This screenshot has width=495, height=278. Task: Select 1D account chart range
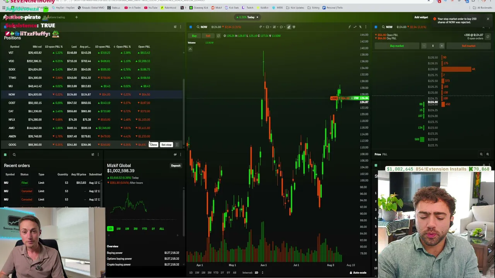[110, 229]
